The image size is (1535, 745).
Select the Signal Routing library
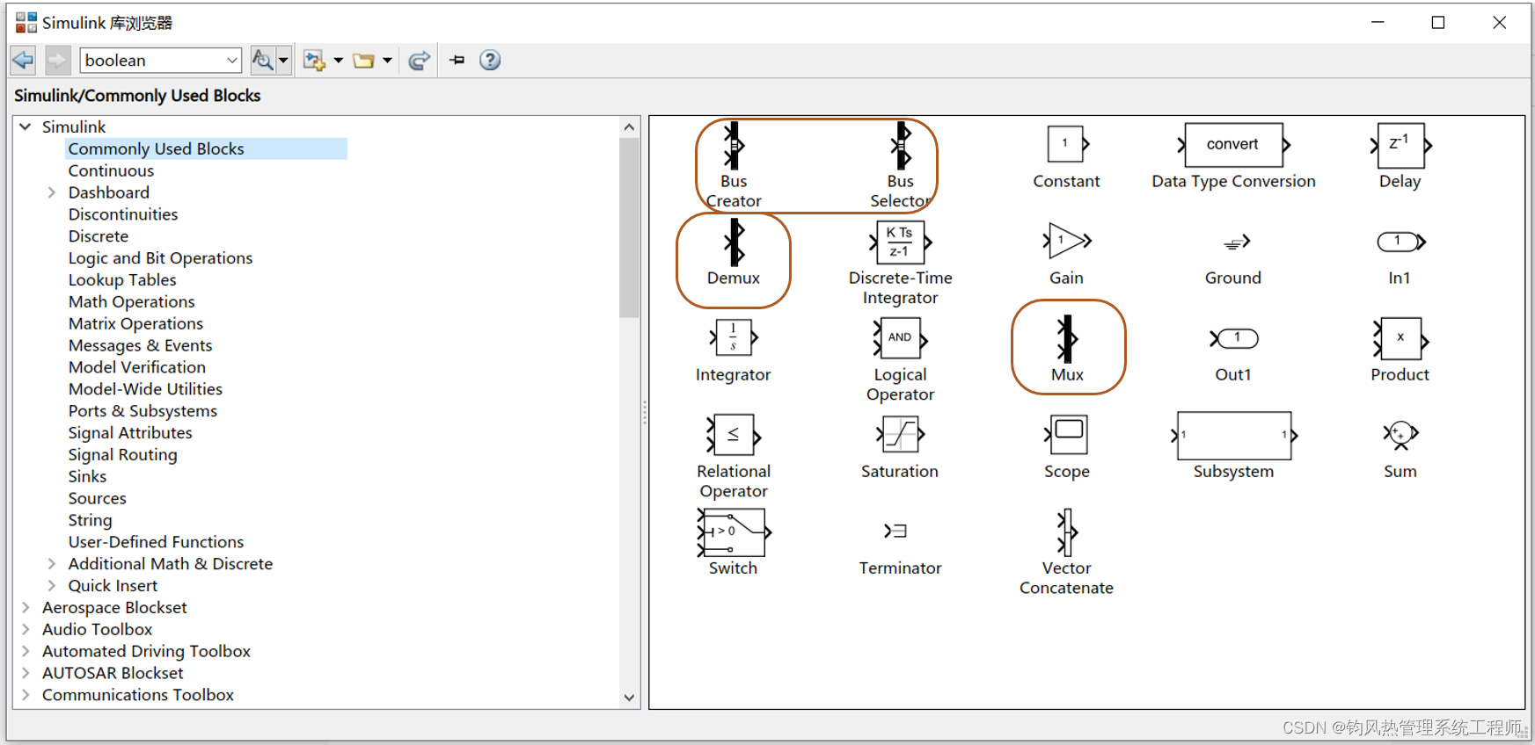123,455
